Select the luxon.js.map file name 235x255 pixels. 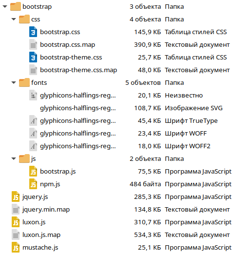pos(41,235)
